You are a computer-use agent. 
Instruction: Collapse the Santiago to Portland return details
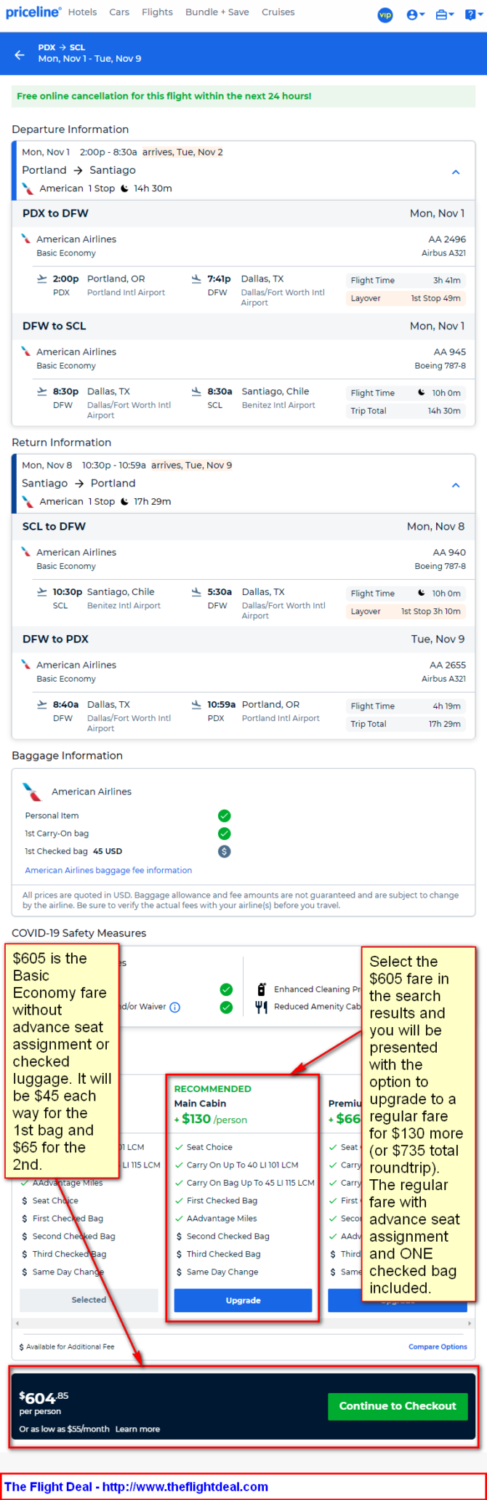456,485
